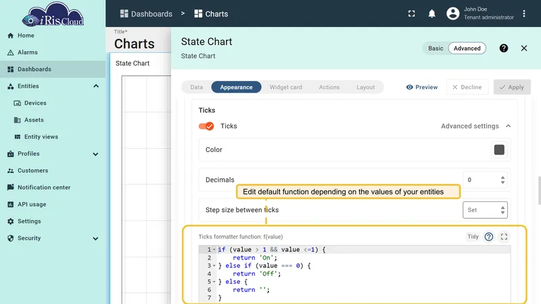Image resolution: width=541 pixels, height=304 pixels.
Task: Click the Dashboards sidebar grid icon
Action: coord(10,70)
